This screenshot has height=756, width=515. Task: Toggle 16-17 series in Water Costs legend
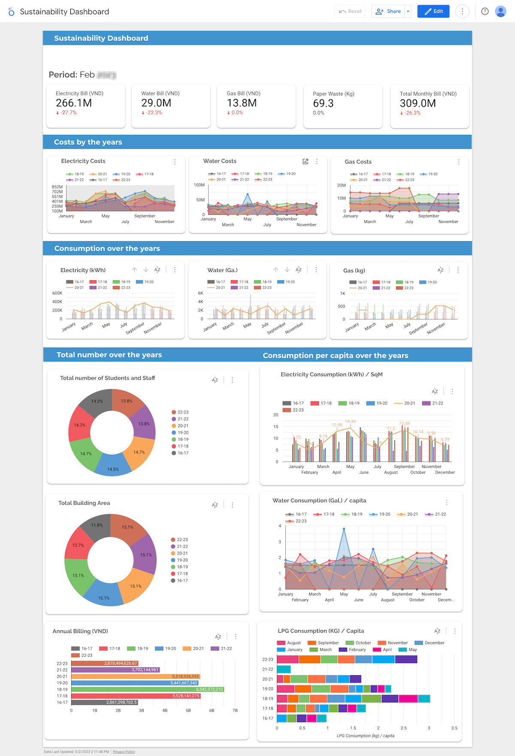[217, 174]
